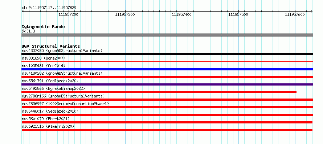
Task: Click the 9q31.3 band label
Action: tap(28, 31)
